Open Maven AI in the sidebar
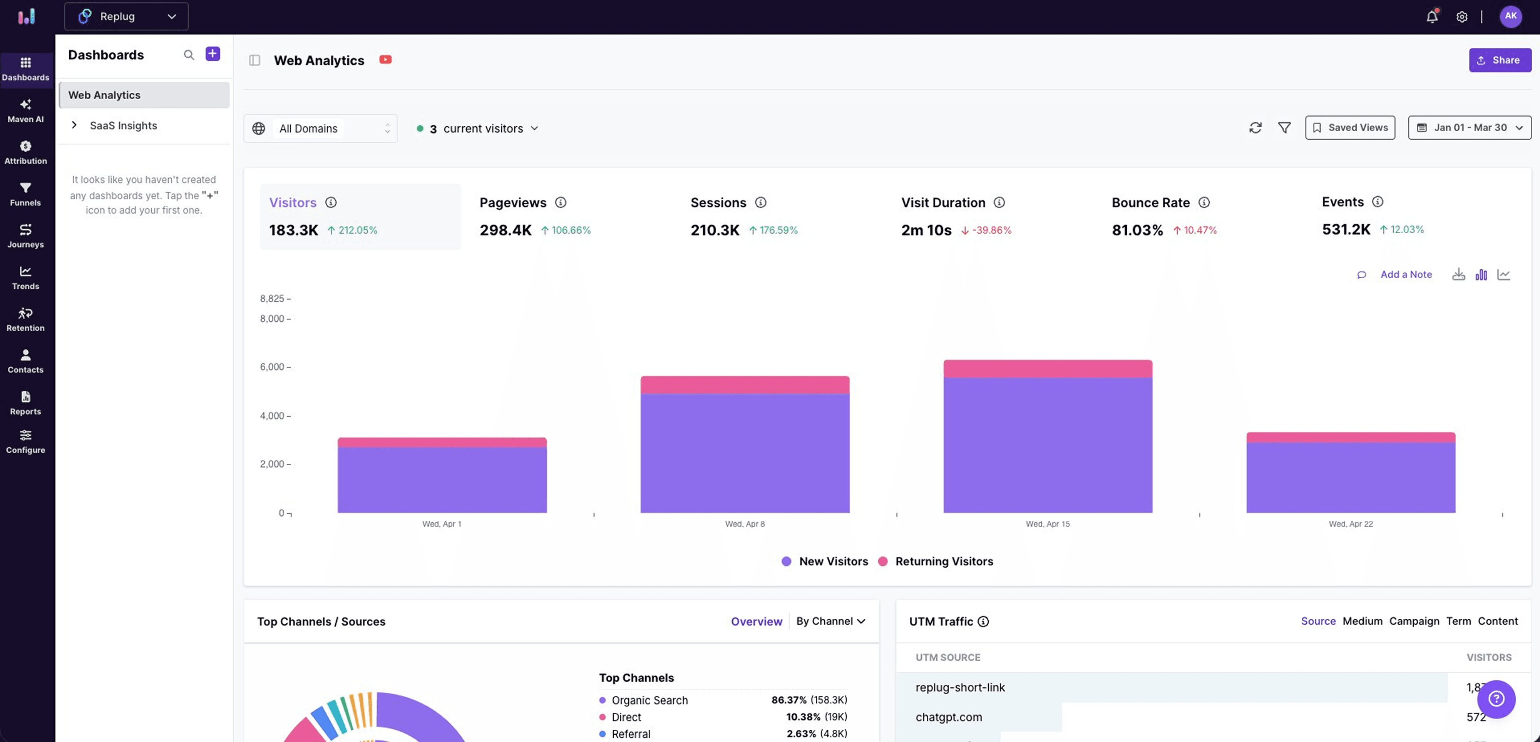1540x742 pixels. click(x=26, y=111)
